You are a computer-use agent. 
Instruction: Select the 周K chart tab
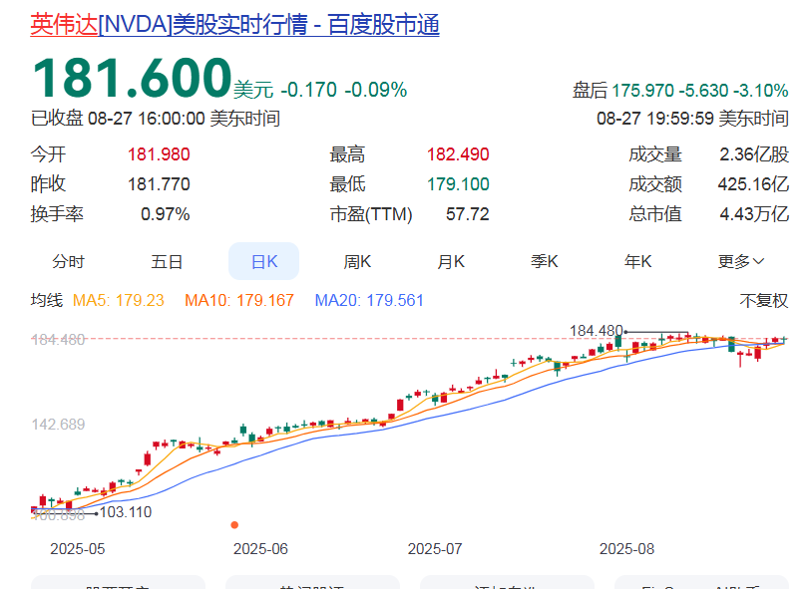click(357, 261)
